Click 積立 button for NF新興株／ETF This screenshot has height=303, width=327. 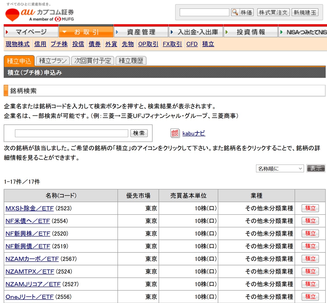(310, 233)
